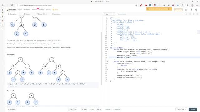This screenshot has height=112, width=200.
Task: Go to the Problems nav item
Action: pos(27,10)
